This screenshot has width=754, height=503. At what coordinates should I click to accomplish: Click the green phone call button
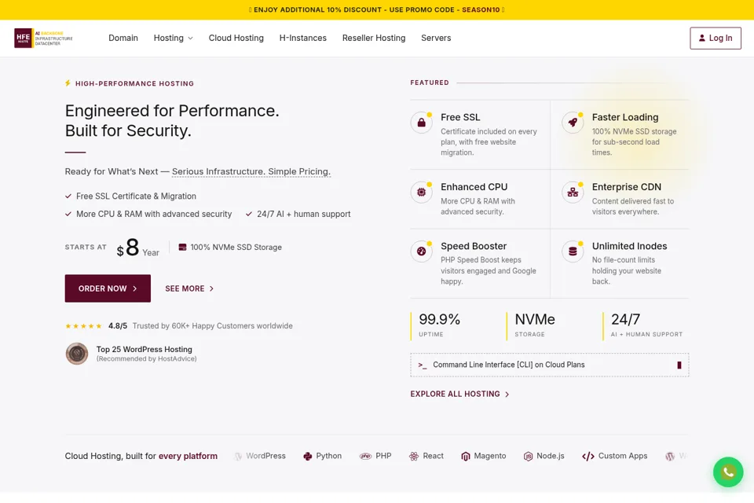pos(728,472)
